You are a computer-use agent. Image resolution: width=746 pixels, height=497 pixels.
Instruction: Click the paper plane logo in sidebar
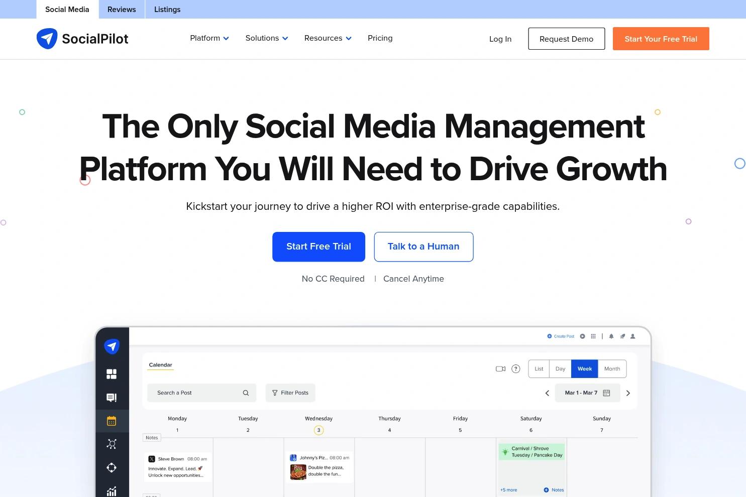[112, 346]
